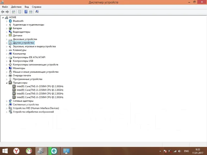Screen dimensions: 207x155
Task: Click the Батареи battery icon
Action: 10,28
